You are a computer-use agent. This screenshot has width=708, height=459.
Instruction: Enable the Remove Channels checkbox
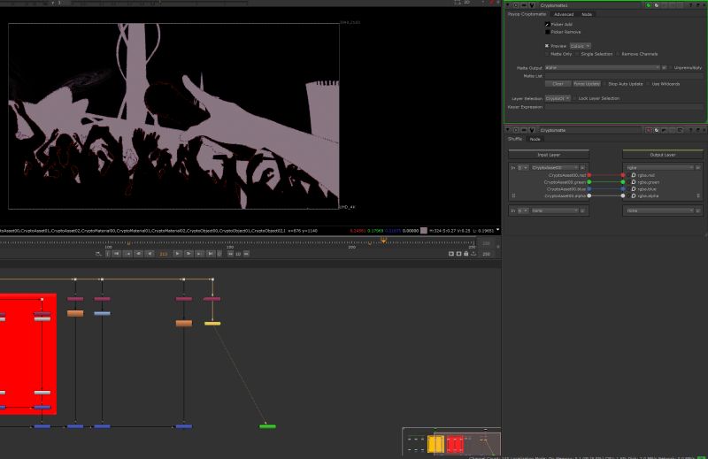(x=618, y=54)
